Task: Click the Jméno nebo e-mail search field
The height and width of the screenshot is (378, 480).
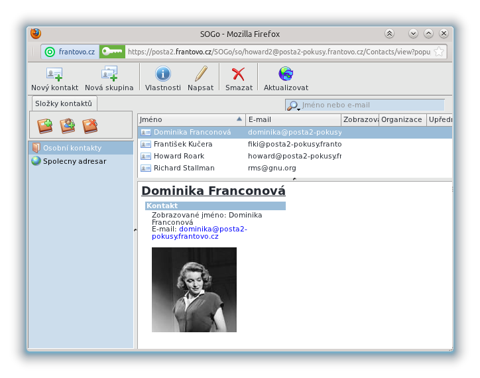Action: (x=371, y=105)
